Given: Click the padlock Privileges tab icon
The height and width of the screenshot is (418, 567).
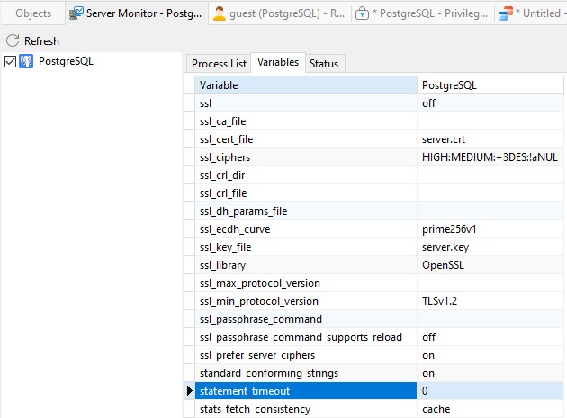Looking at the screenshot, I should click(x=362, y=13).
